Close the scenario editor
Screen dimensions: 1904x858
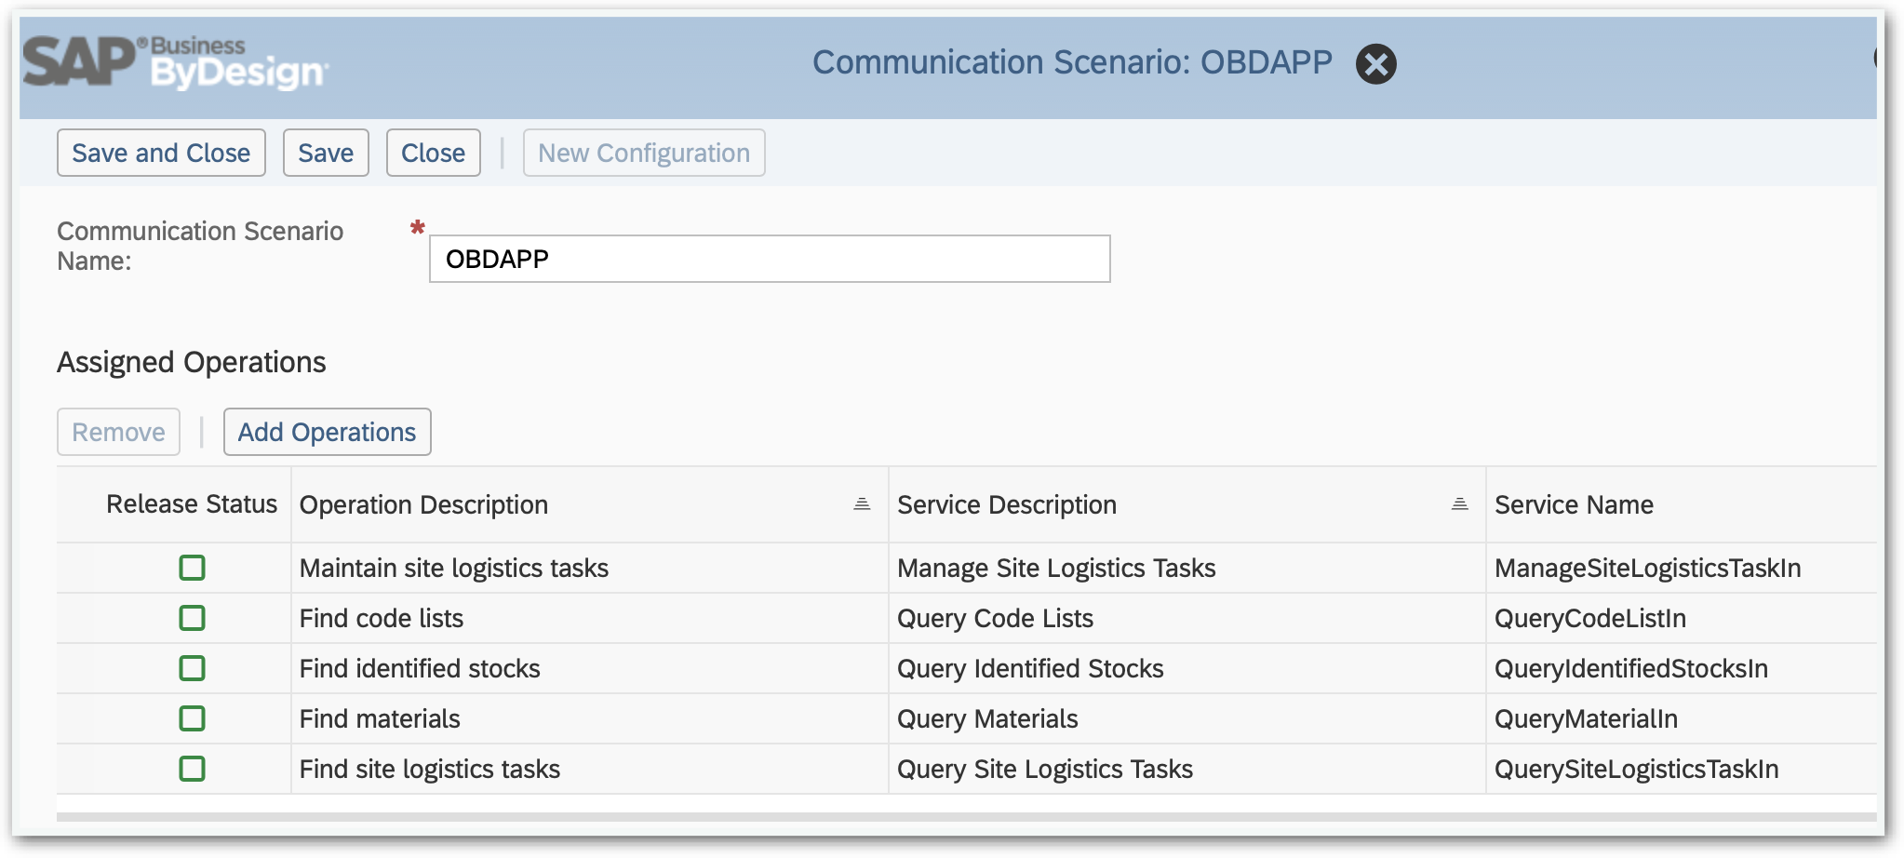pyautogui.click(x=433, y=153)
